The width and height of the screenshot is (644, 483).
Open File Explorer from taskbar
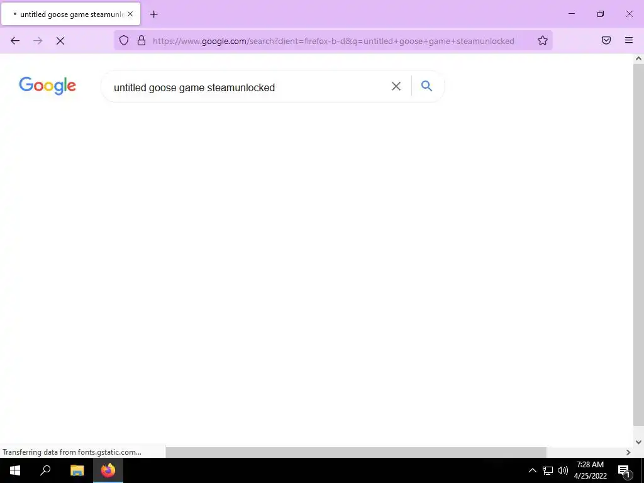click(77, 470)
